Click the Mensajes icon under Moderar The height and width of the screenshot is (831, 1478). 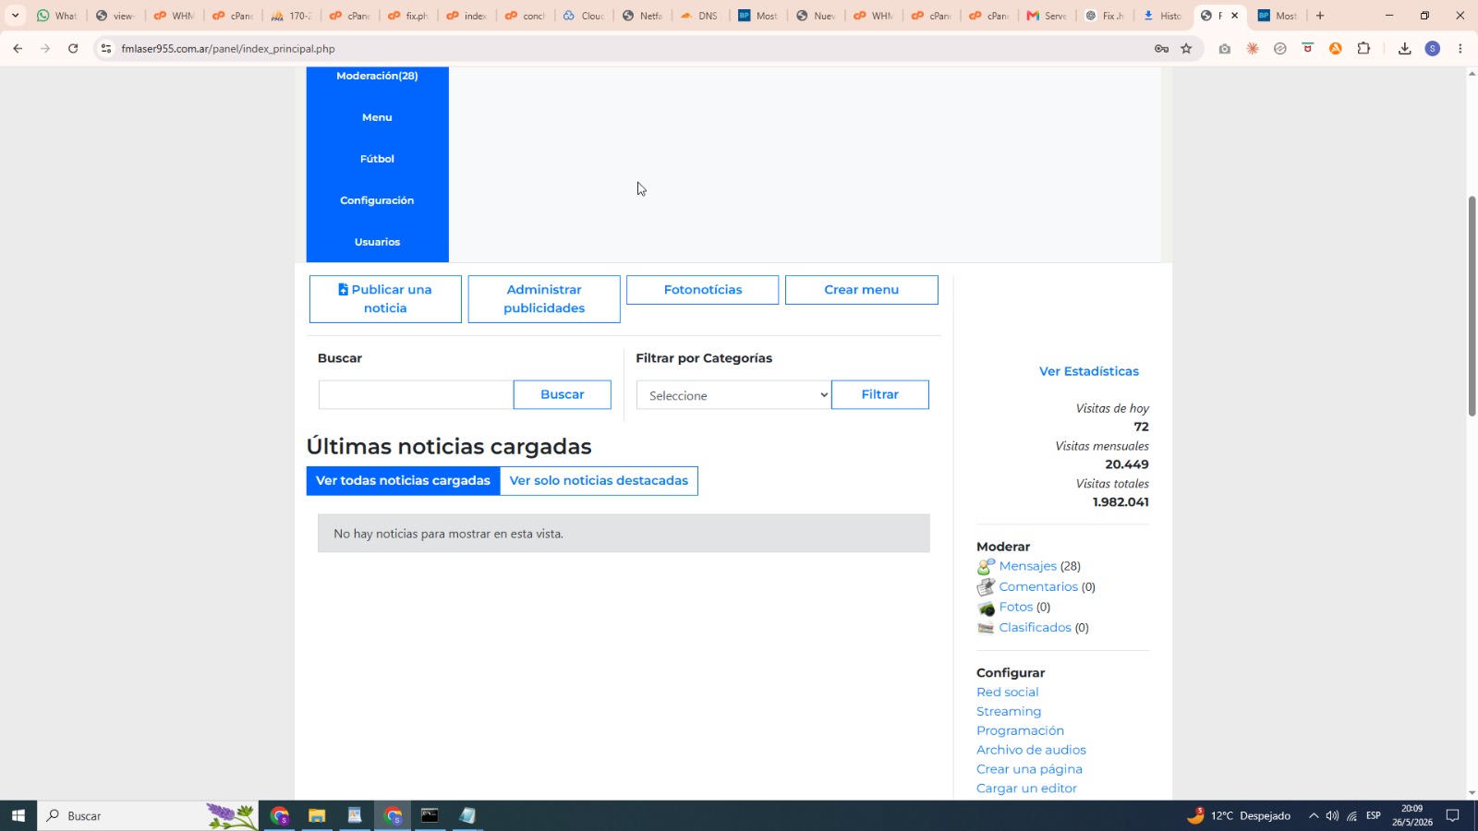[986, 567]
